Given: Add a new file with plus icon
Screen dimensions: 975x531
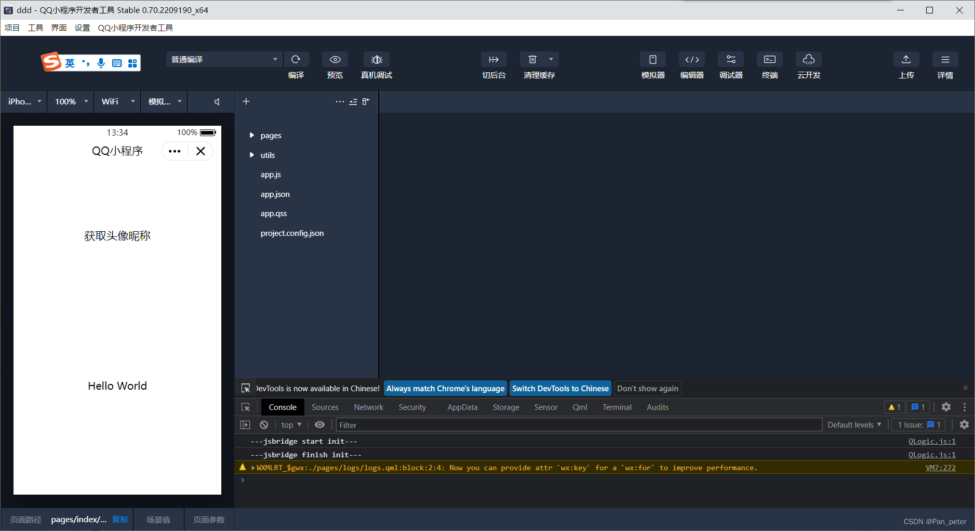Looking at the screenshot, I should pyautogui.click(x=246, y=101).
